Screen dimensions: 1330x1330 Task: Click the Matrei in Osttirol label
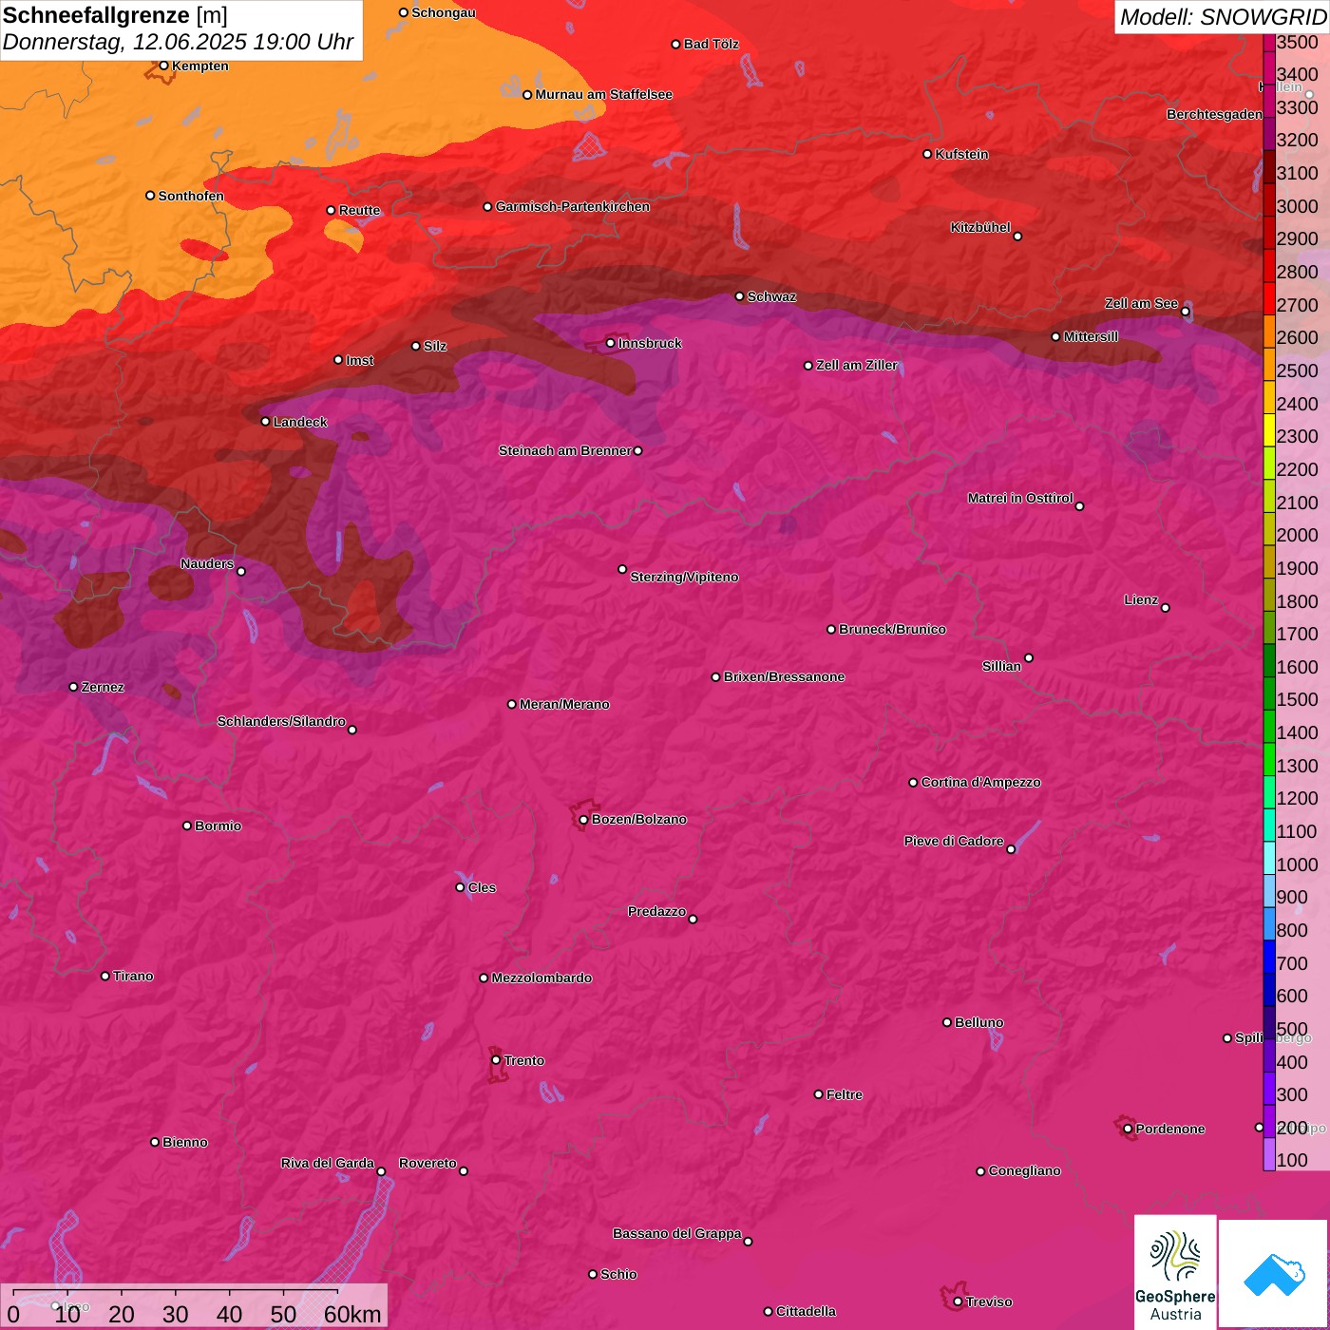1019,498
